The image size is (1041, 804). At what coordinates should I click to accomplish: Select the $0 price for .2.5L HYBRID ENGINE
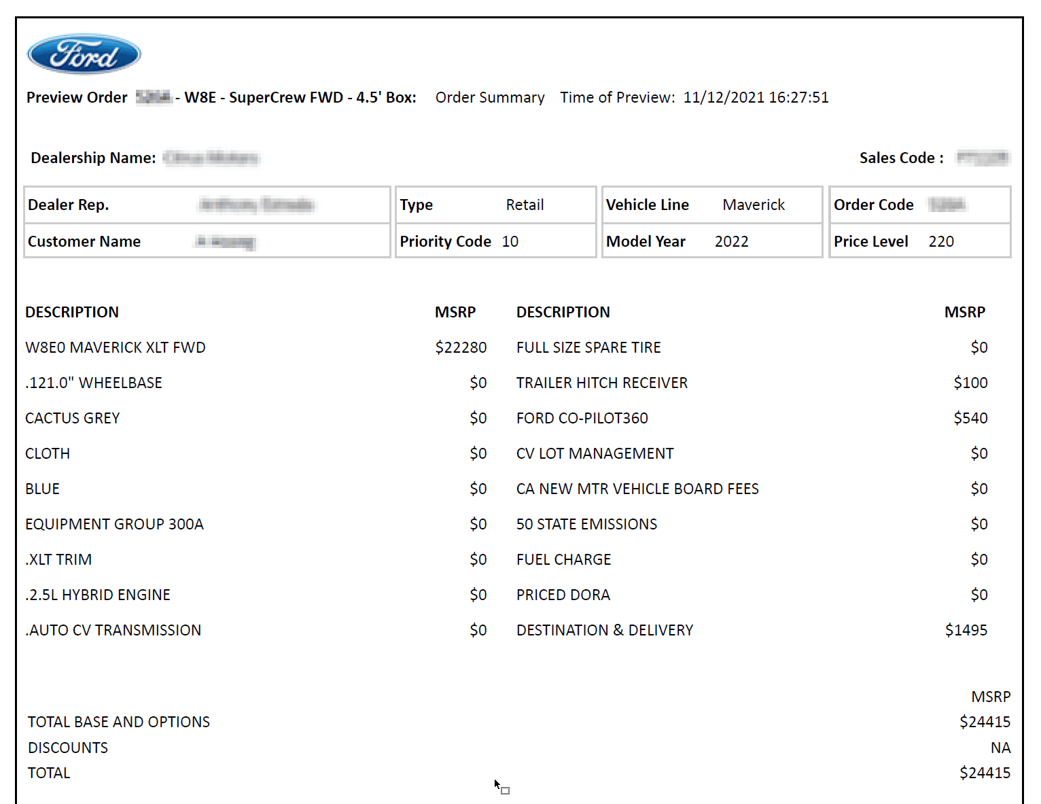478,595
